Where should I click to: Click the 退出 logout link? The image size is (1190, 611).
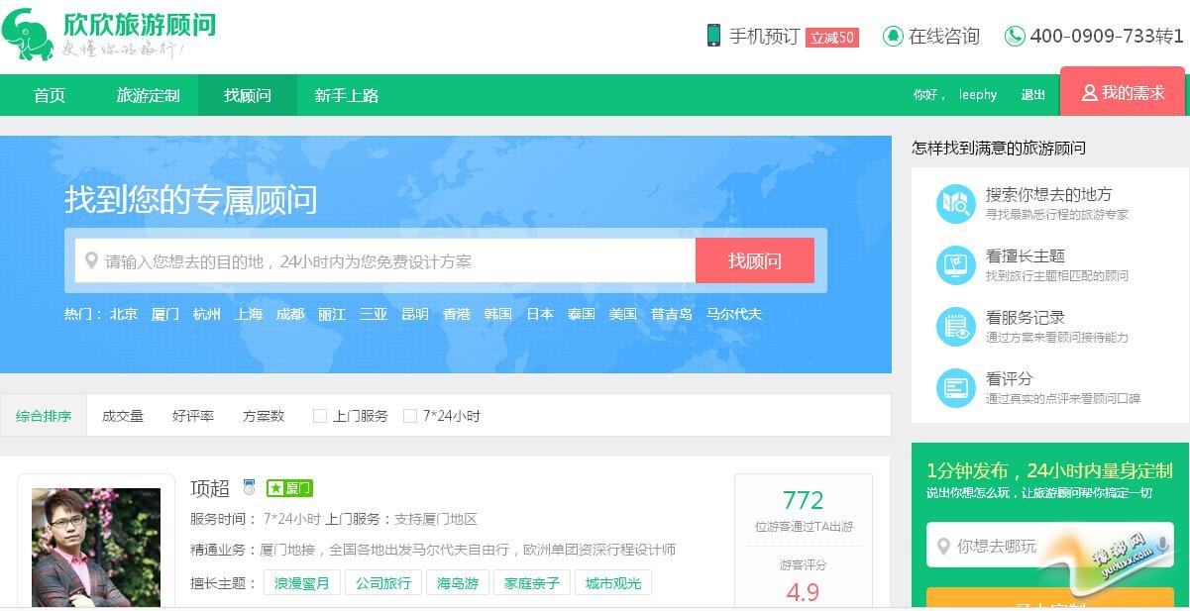click(x=1032, y=95)
